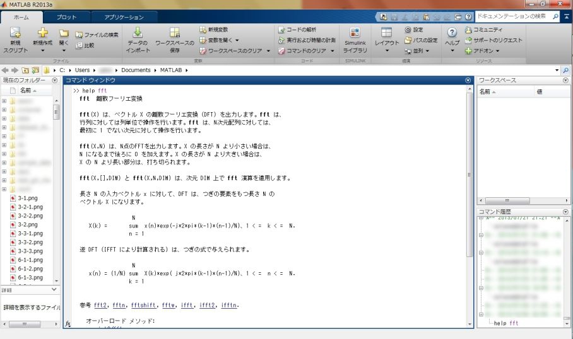Switch to the アプリケーション tab
Image resolution: width=573 pixels, height=339 pixels.
[124, 17]
